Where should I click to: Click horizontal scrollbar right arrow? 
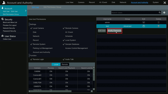[x=92, y=91]
